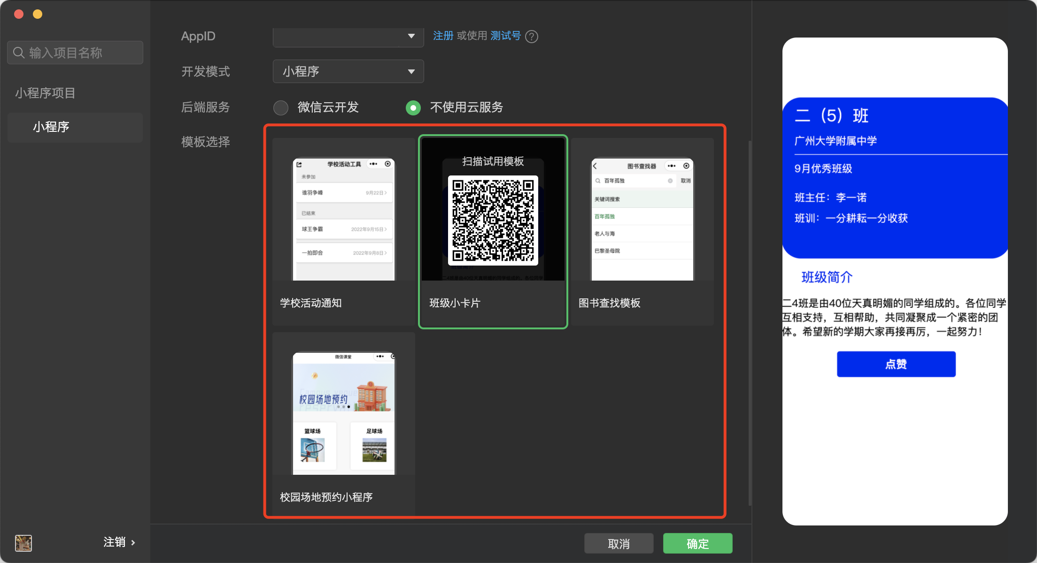
Task: Open the 注册 link
Action: pos(443,36)
